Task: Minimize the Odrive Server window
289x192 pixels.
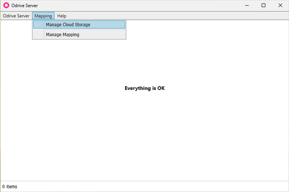Action: [x=247, y=6]
